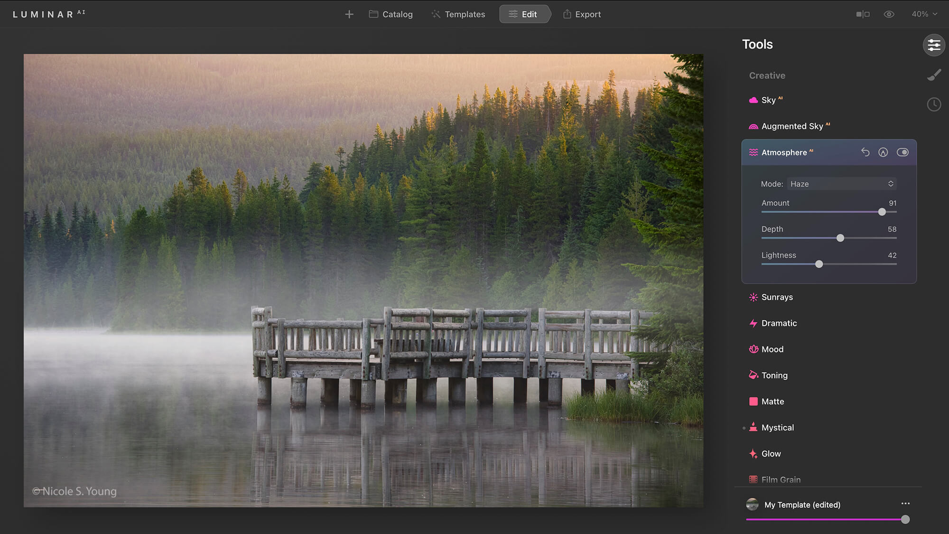Viewport: 949px width, 534px height.
Task: Switch to the Catalog tab
Action: 391,14
